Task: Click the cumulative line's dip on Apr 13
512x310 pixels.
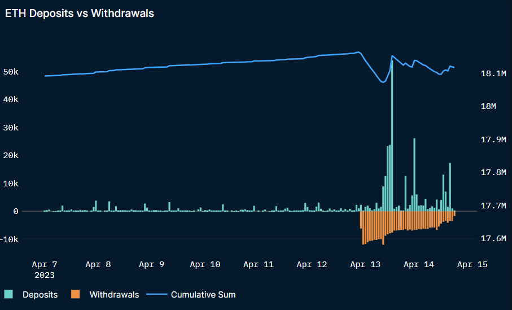Action: [x=383, y=82]
